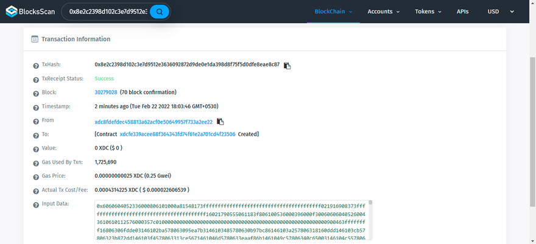Click the help icon beside Value
The width and height of the screenshot is (536, 244).
[35, 148]
